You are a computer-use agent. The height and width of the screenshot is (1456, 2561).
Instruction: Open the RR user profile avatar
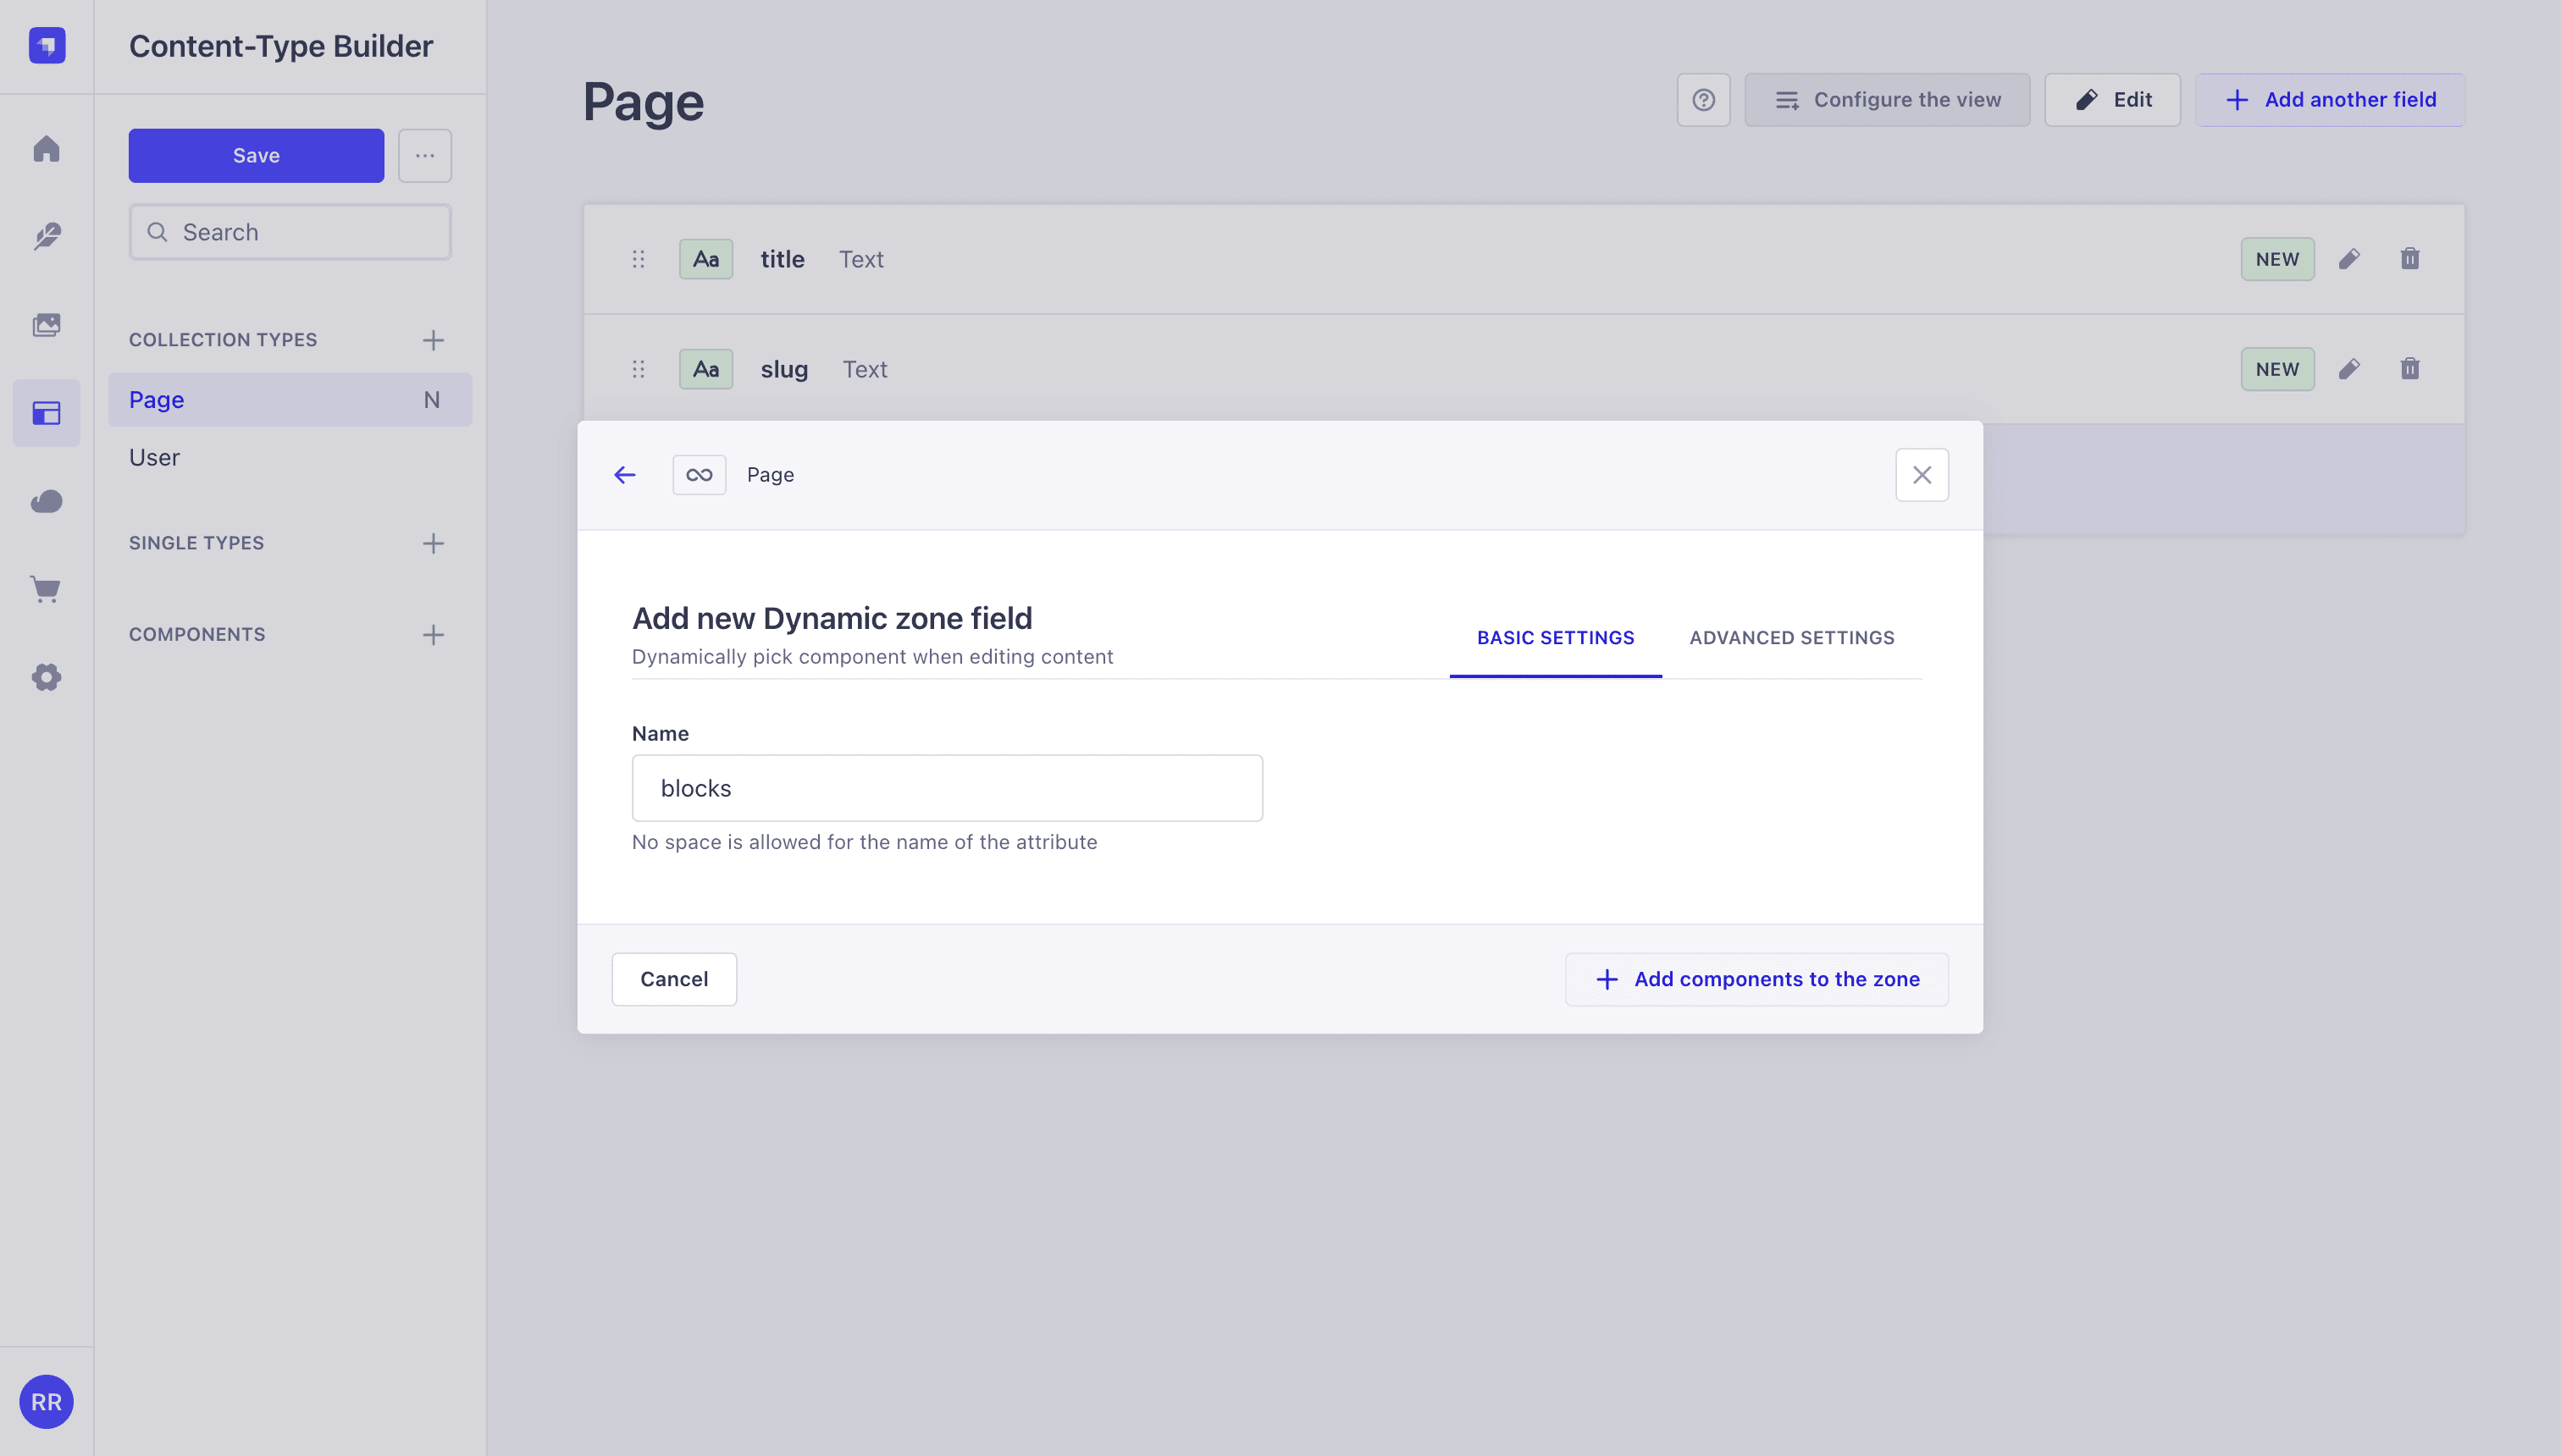[x=47, y=1401]
